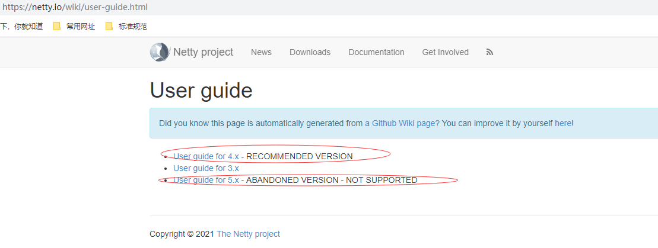Open the 'a Github Wiki page?' link

pyautogui.click(x=402, y=123)
